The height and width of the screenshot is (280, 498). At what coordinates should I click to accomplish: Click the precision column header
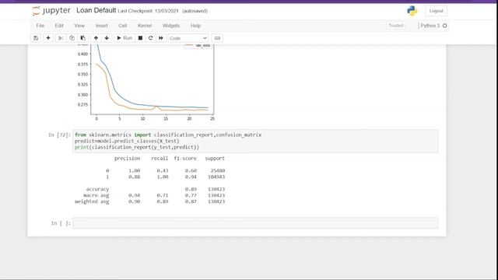pos(127,159)
